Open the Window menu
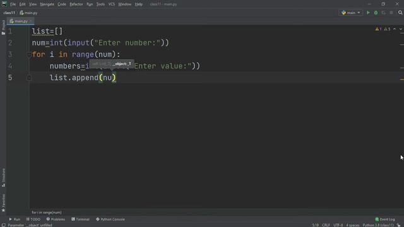Screen dimensions: 404x227 click(125, 4)
